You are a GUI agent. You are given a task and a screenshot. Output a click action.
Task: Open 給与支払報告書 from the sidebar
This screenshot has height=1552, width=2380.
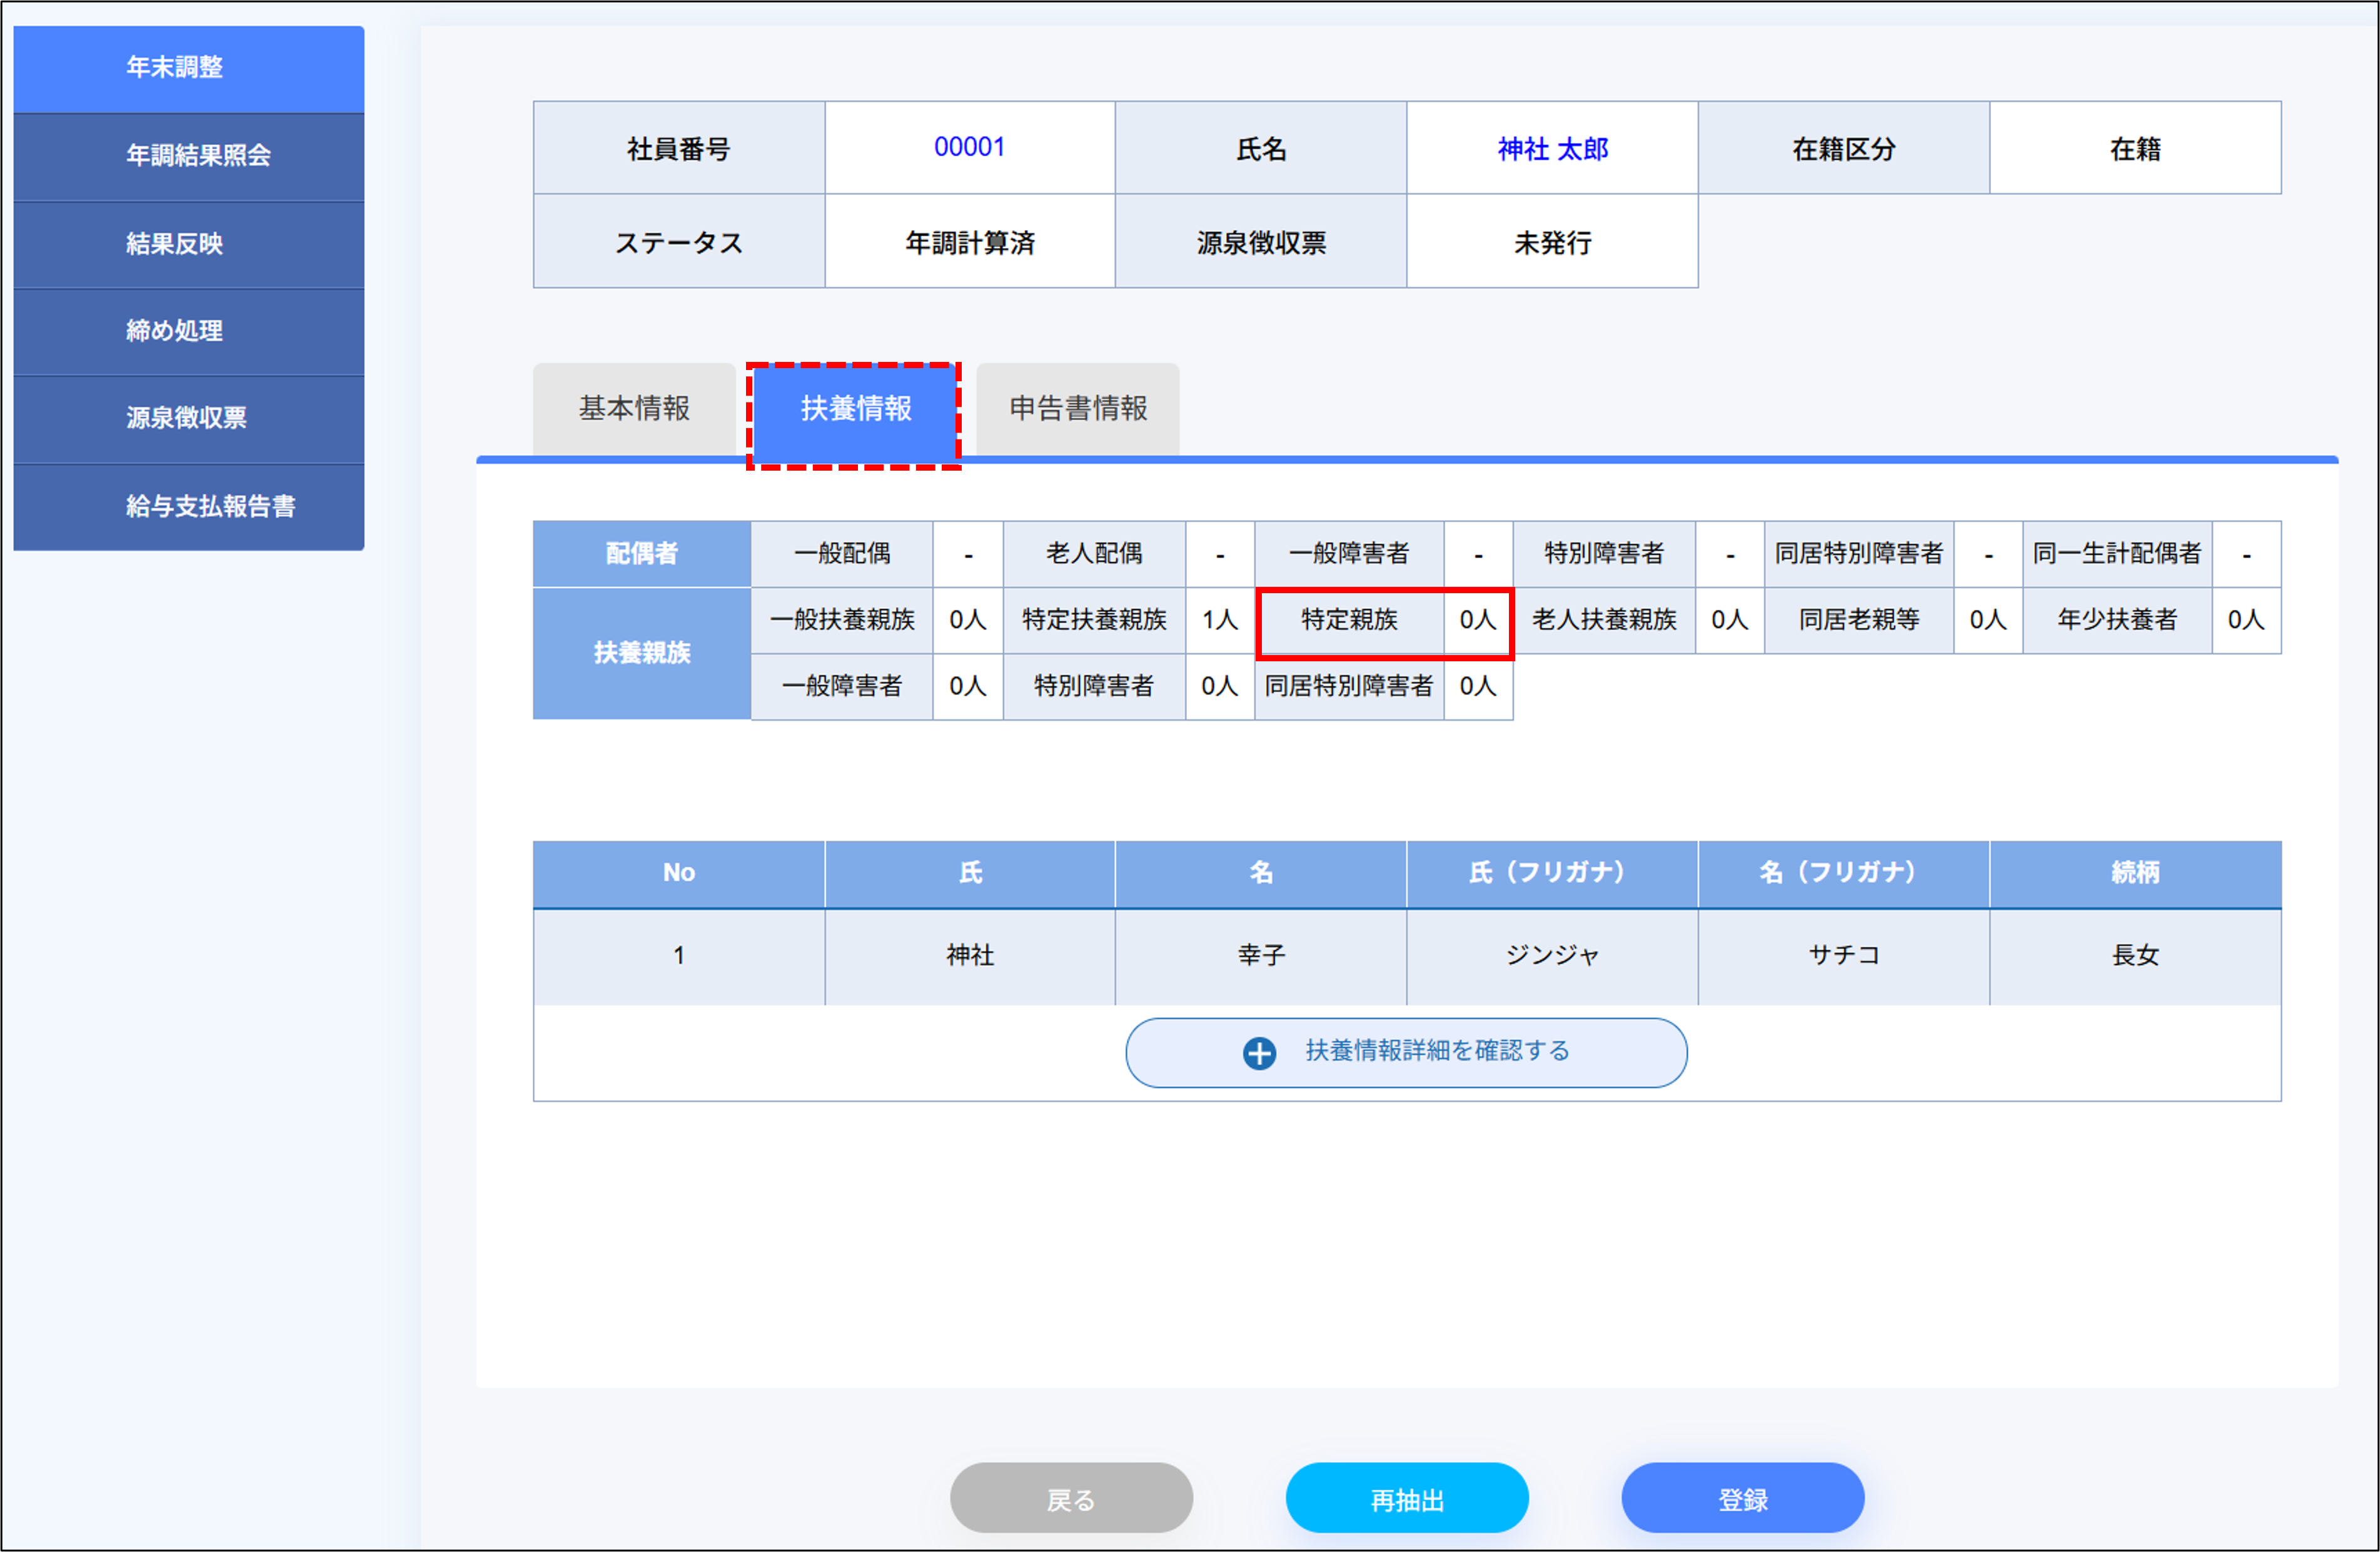coord(188,507)
